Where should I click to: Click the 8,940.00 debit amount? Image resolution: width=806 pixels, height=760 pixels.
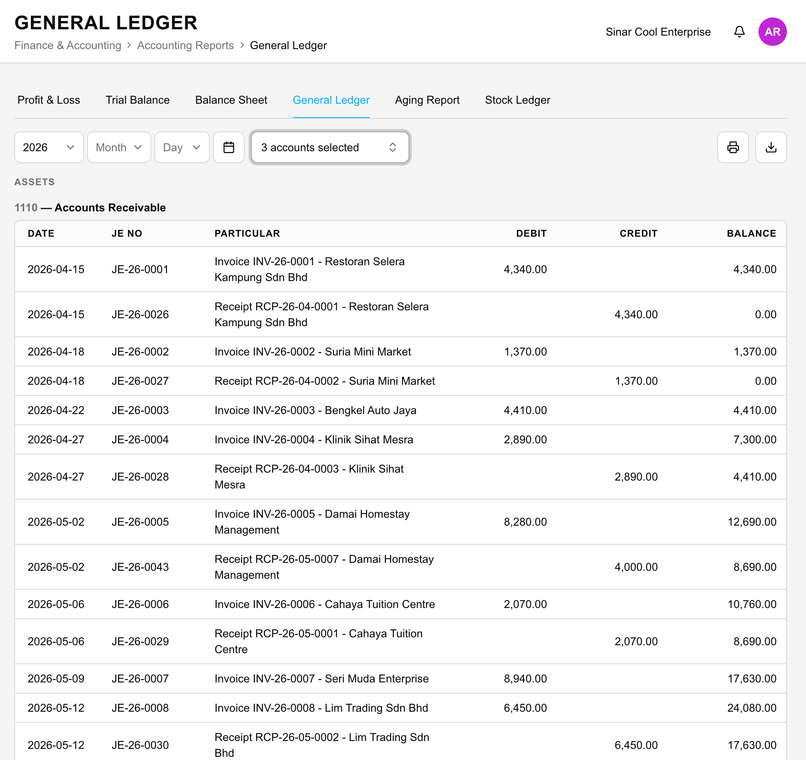coord(525,678)
